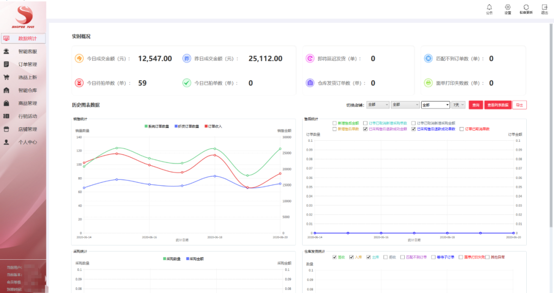The width and height of the screenshot is (554, 293).
Task: Click the 检查更新 refresh icon
Action: pos(526,7)
